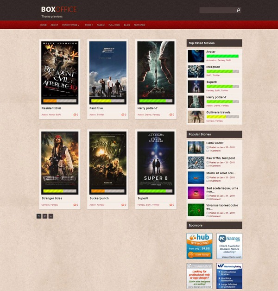Open the Suckerpunch poster
Screen dimensions: 278x291
pyautogui.click(x=108, y=163)
